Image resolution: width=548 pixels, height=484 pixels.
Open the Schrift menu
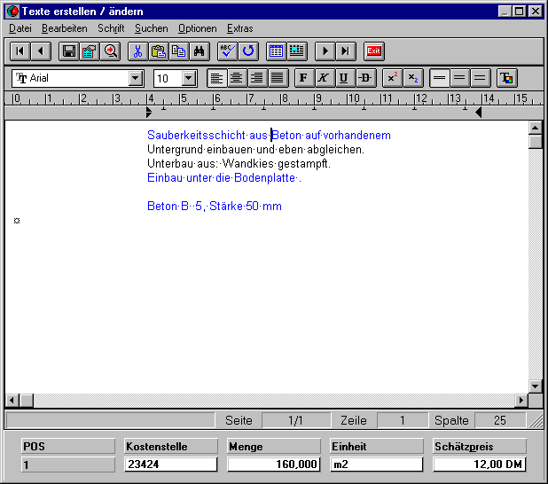111,28
